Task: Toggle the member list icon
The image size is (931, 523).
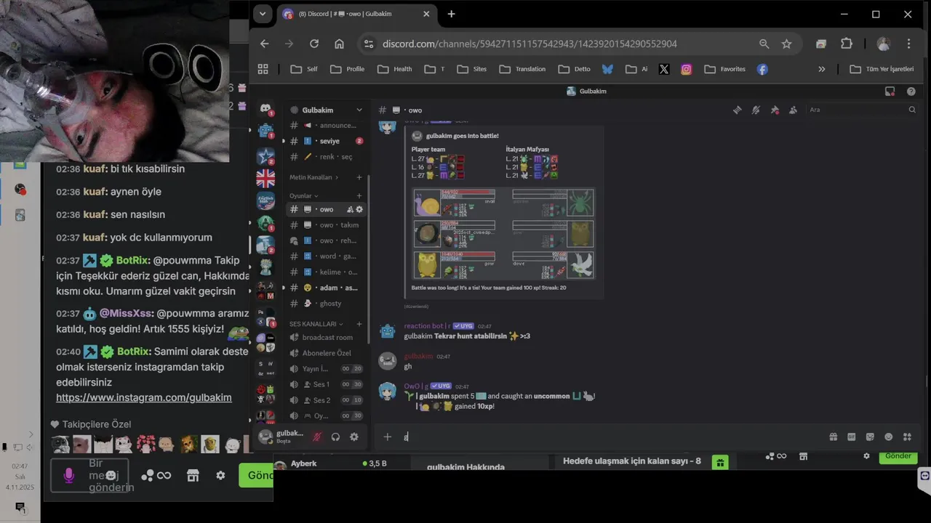Action: (793, 110)
